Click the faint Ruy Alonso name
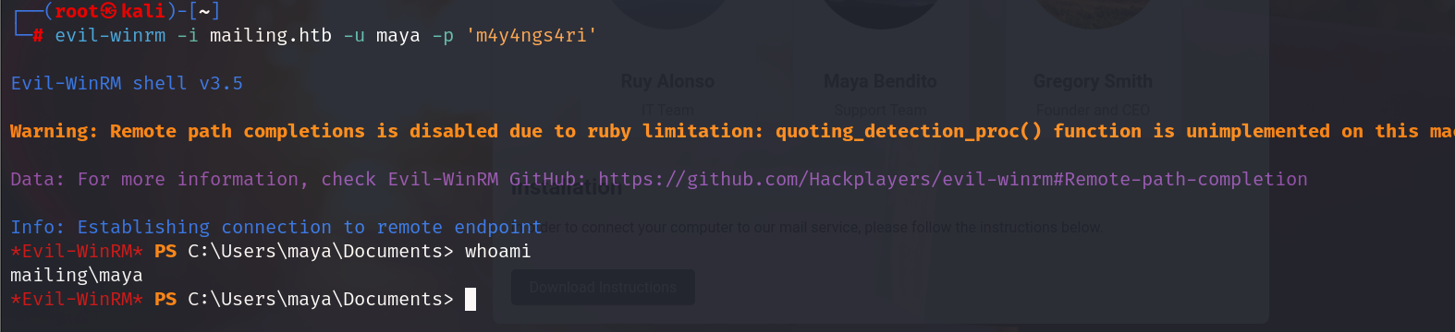This screenshot has width=1455, height=332. [667, 81]
